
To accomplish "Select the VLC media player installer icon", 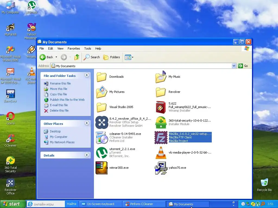I will [x=161, y=153].
